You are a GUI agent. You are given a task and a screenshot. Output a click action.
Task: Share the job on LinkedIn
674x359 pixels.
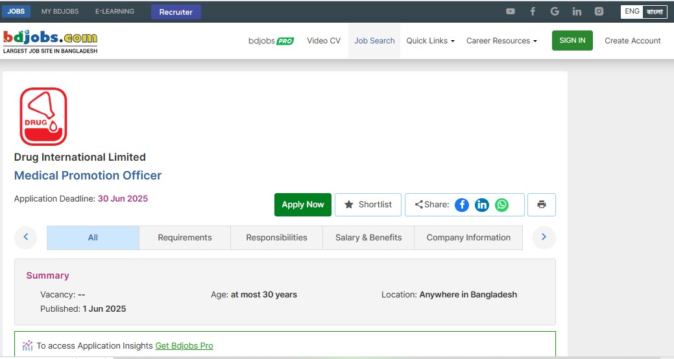pos(482,205)
